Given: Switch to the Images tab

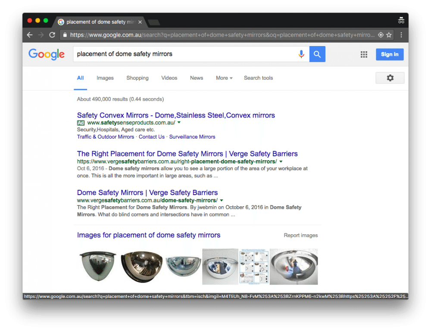Looking at the screenshot, I should pos(105,78).
